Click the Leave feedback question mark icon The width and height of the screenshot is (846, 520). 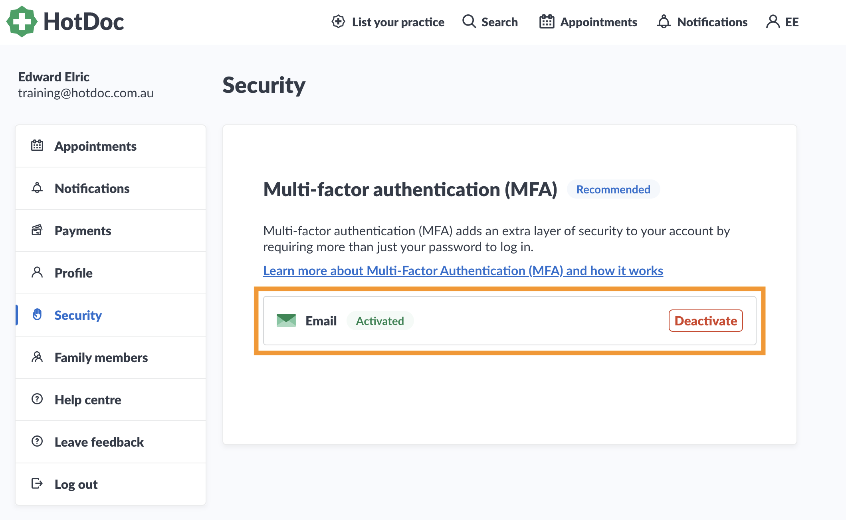tap(37, 441)
